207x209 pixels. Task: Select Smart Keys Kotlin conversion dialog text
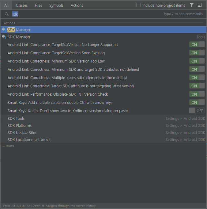coord(68,111)
